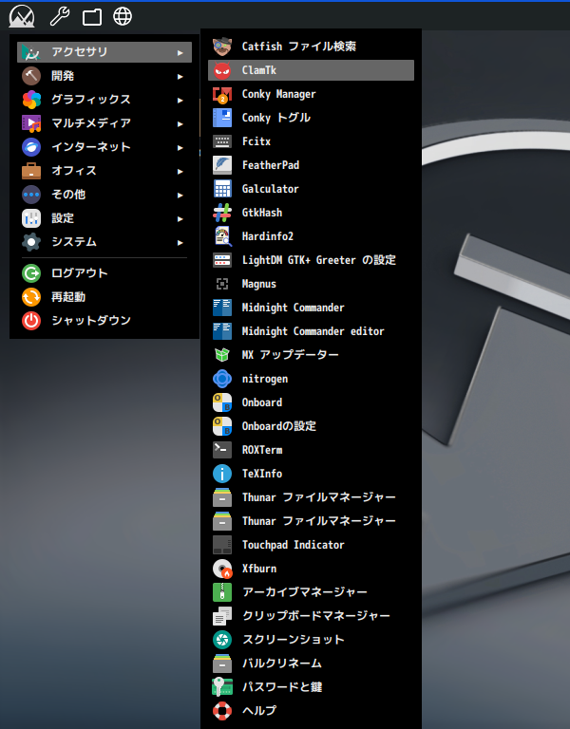Click the Hardinfo2 gauge icon
The height and width of the screenshot is (729, 570).
click(x=222, y=236)
